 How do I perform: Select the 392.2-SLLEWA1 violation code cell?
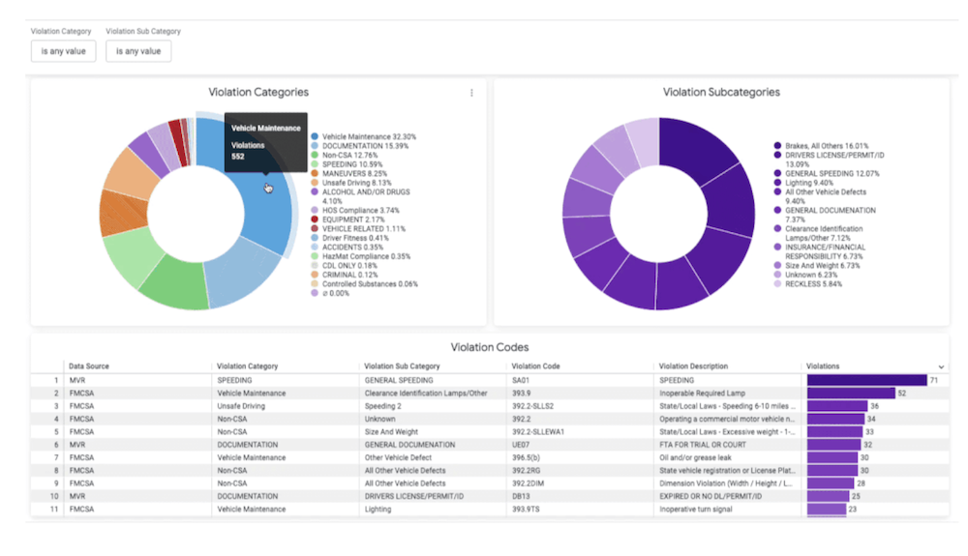tap(579, 432)
